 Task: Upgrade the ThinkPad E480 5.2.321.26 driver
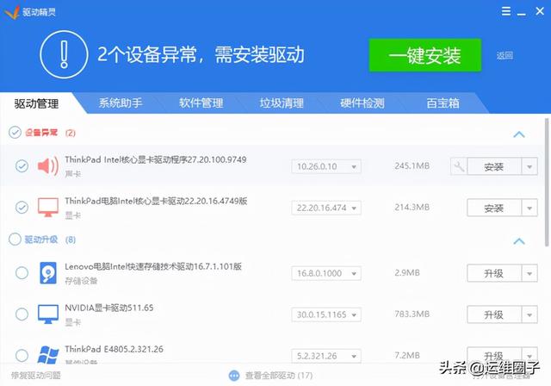[x=493, y=356]
